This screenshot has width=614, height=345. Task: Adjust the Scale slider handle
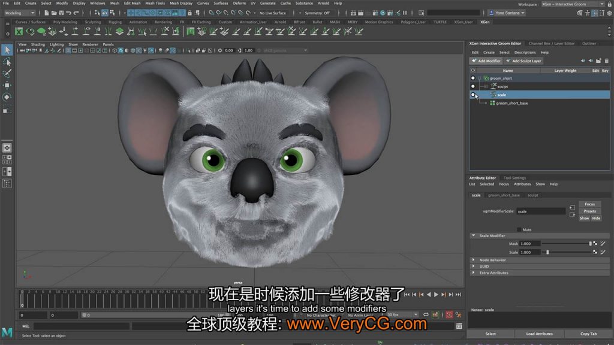(x=547, y=252)
